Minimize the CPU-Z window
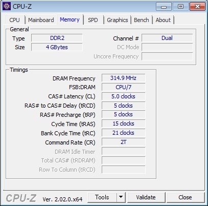Viewport: 208px width, 206px height. [164, 7]
